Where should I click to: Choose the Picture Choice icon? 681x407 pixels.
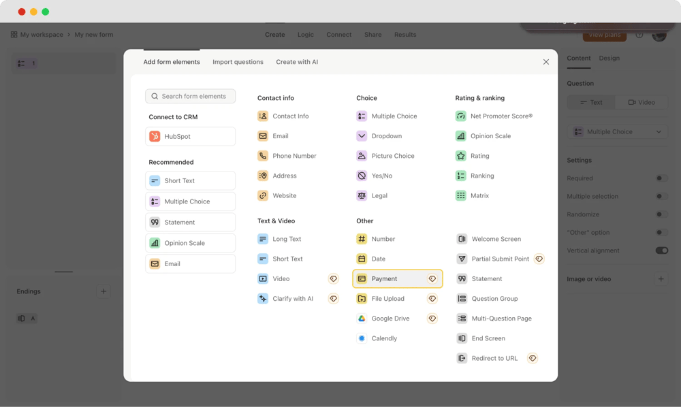362,156
